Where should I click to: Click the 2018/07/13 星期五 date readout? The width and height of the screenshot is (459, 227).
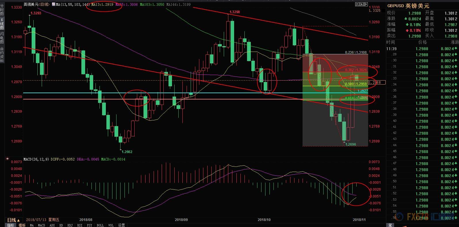pyautogui.click(x=43, y=220)
